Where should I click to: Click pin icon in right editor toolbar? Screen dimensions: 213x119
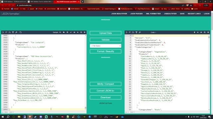click(x=194, y=32)
